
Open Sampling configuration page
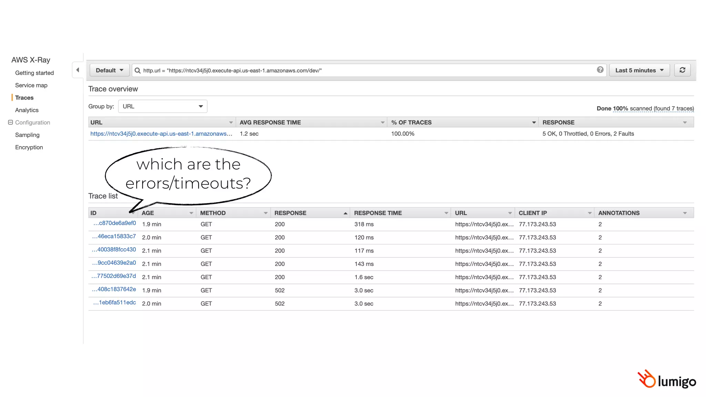pyautogui.click(x=27, y=135)
